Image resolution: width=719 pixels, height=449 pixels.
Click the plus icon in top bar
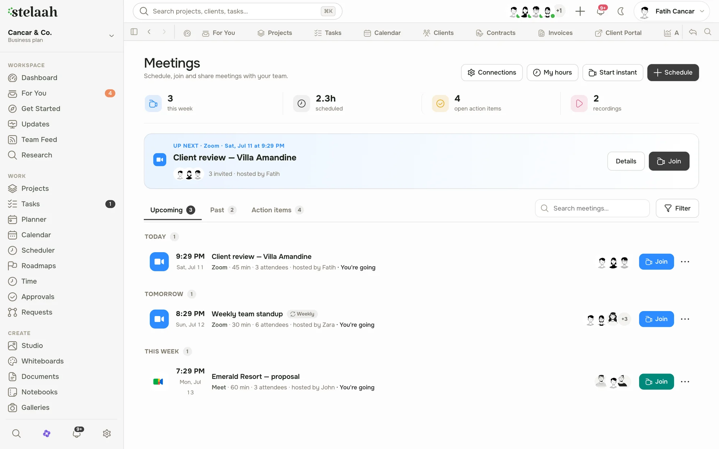tap(580, 11)
